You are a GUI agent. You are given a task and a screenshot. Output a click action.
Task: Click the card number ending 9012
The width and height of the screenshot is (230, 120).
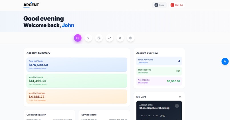[x=152, y=116]
